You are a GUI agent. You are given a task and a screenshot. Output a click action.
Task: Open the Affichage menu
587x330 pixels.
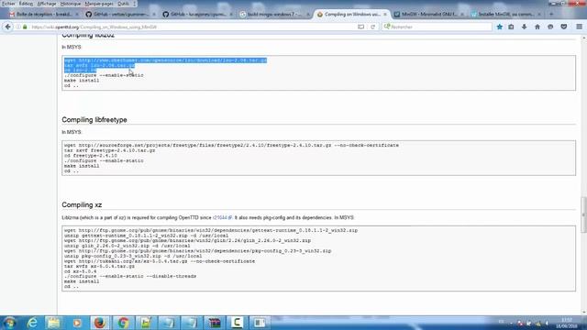click(47, 4)
